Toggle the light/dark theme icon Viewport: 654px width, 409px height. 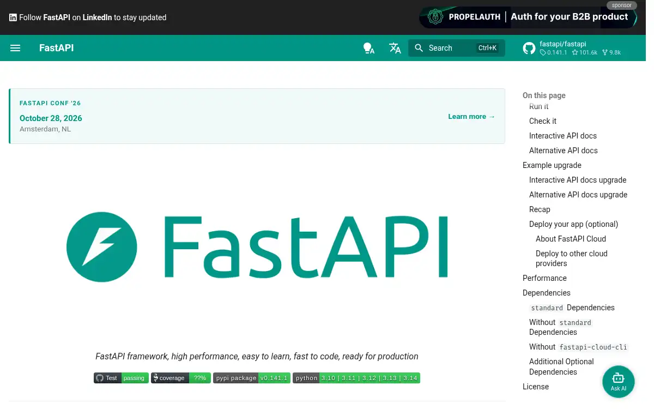click(369, 48)
